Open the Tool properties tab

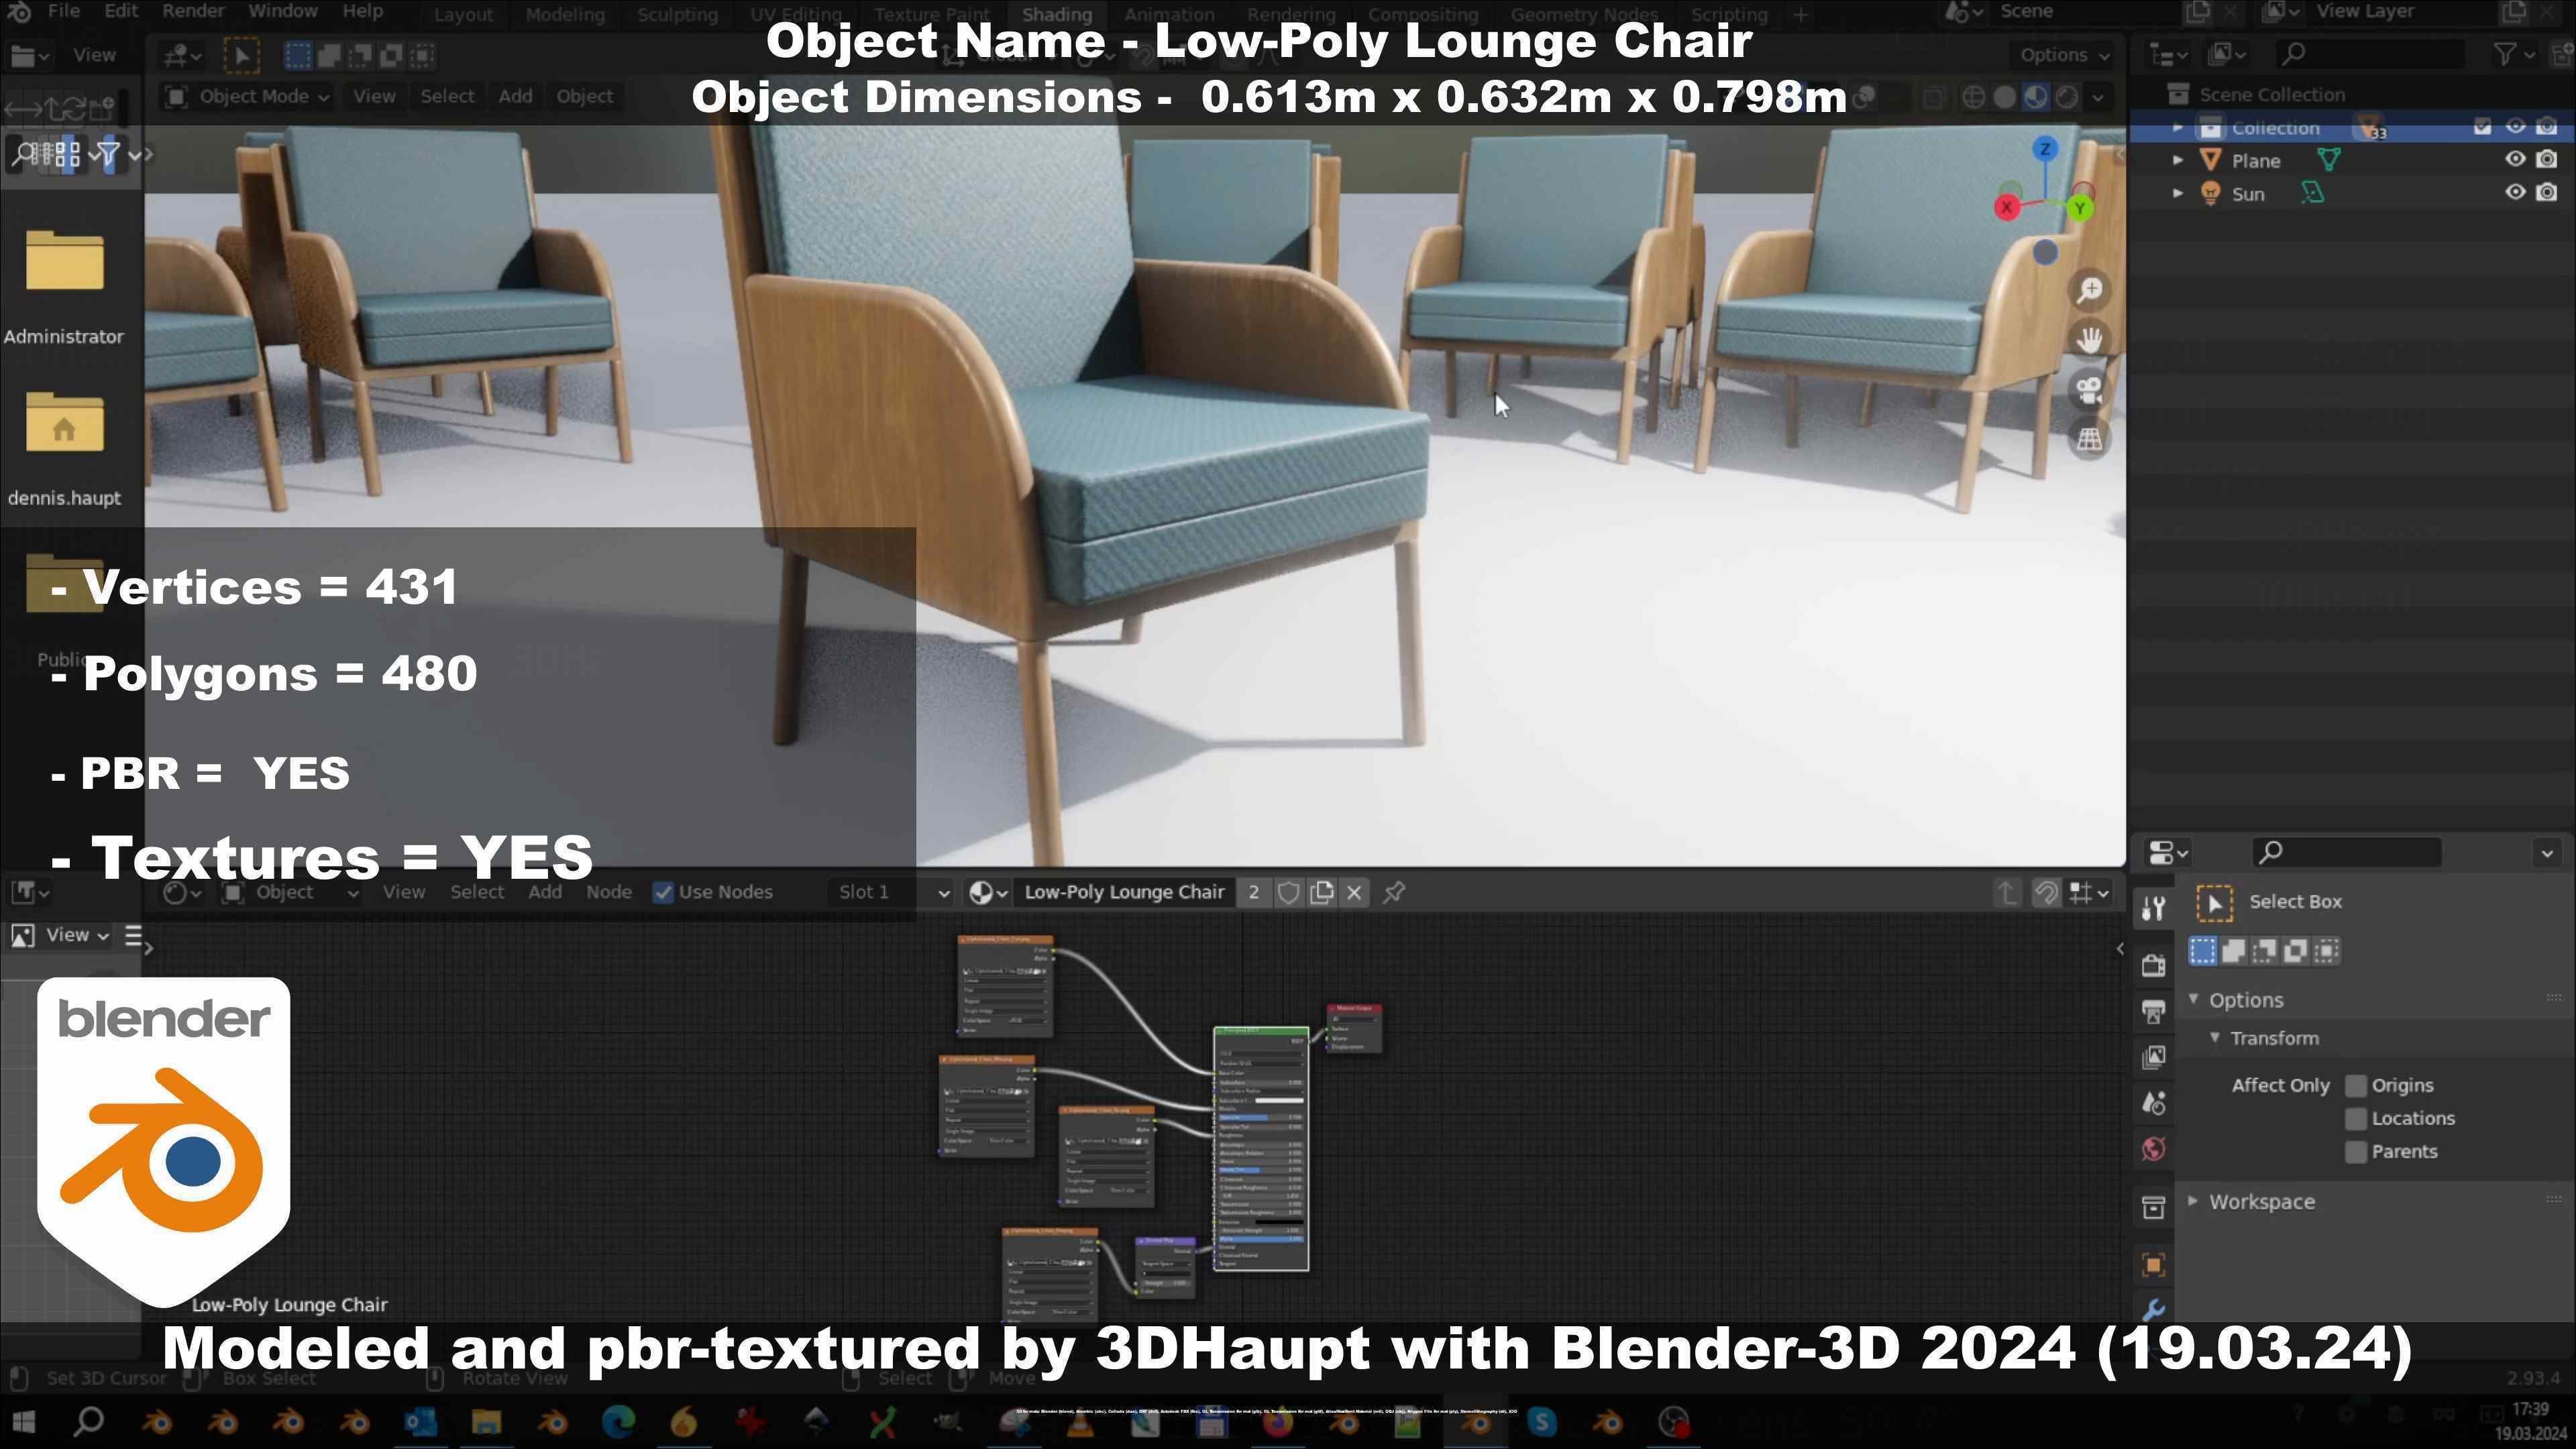coord(2154,908)
